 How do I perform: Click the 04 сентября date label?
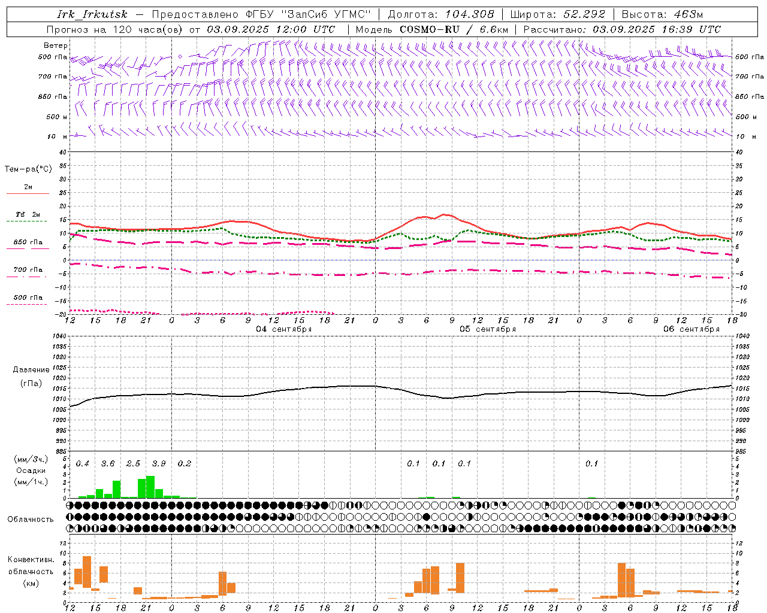point(284,329)
